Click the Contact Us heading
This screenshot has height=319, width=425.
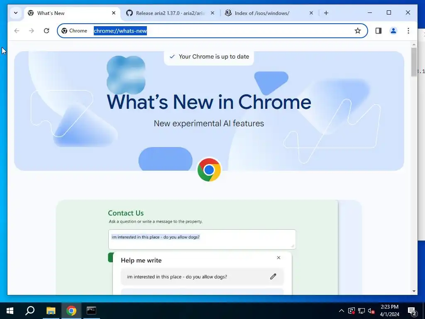click(x=126, y=213)
